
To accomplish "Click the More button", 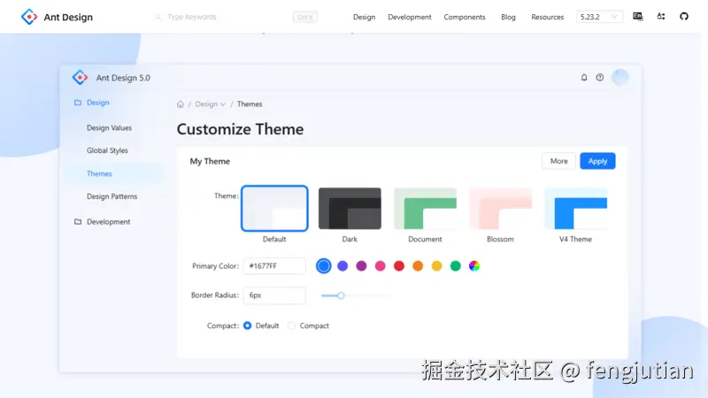I will coord(558,161).
